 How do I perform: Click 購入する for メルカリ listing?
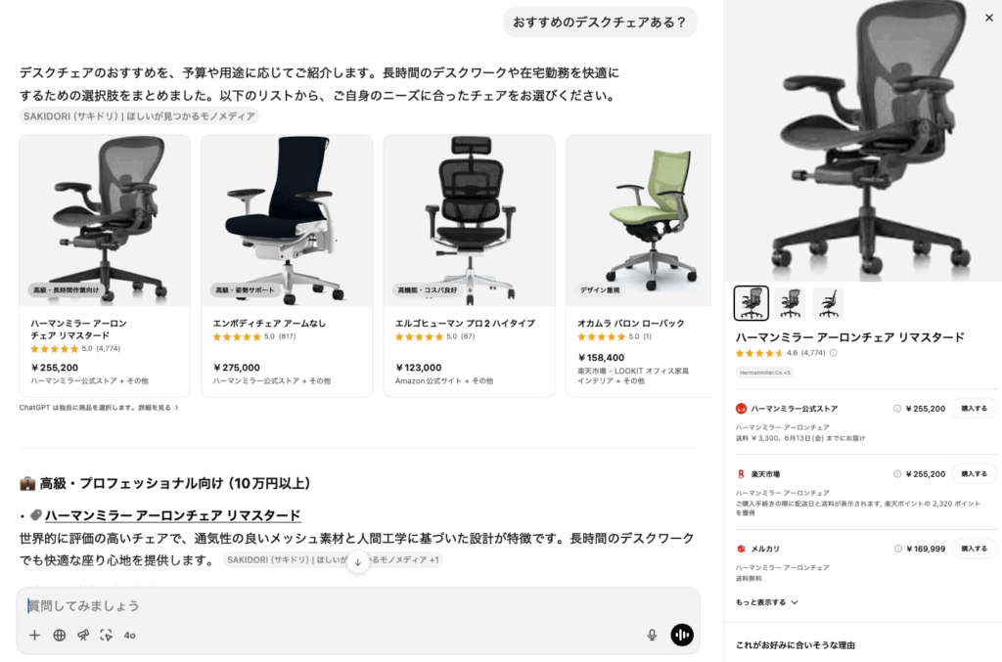[x=974, y=549]
